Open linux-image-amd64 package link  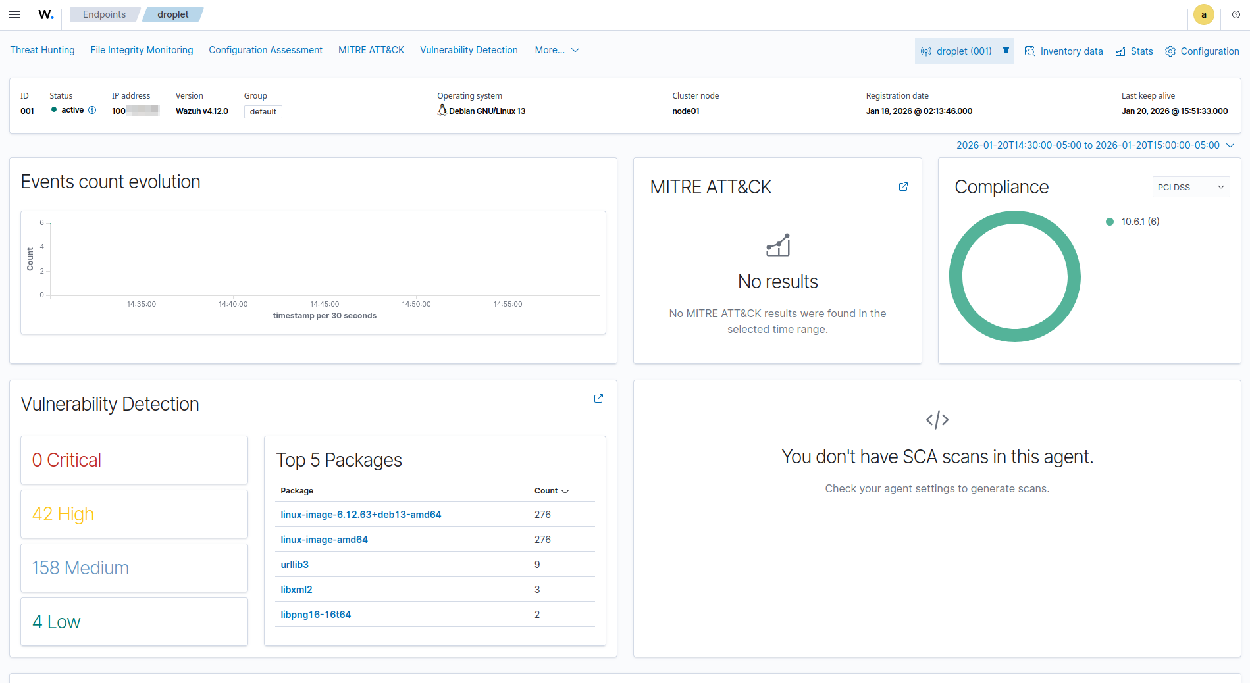click(324, 540)
